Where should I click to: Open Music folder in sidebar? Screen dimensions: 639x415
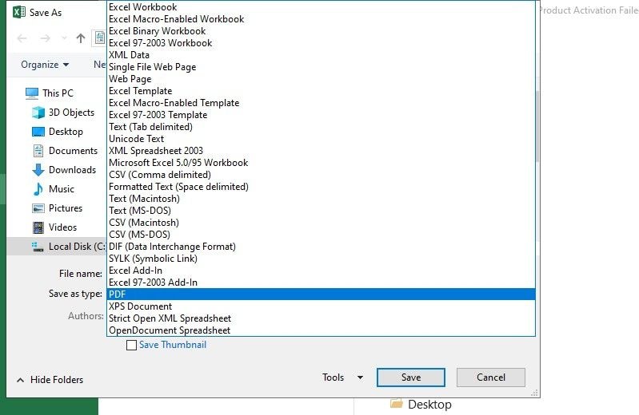pyautogui.click(x=53, y=189)
